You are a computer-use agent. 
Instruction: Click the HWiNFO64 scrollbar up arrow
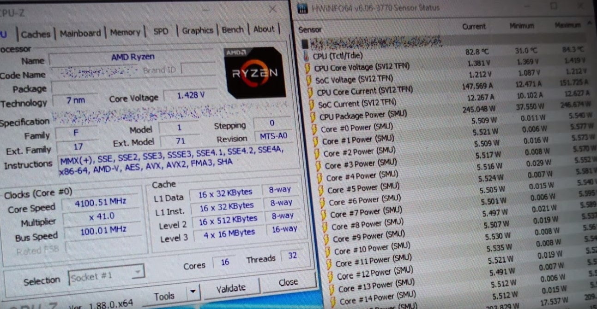point(590,23)
